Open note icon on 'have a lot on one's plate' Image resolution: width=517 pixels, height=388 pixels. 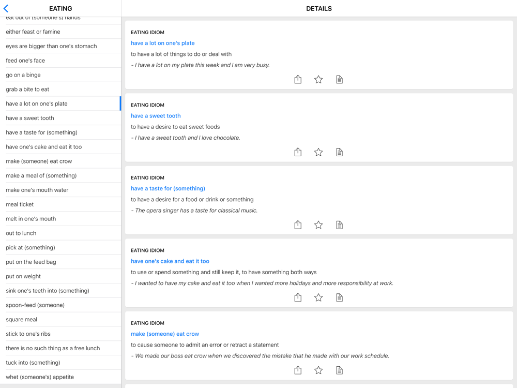coord(339,79)
